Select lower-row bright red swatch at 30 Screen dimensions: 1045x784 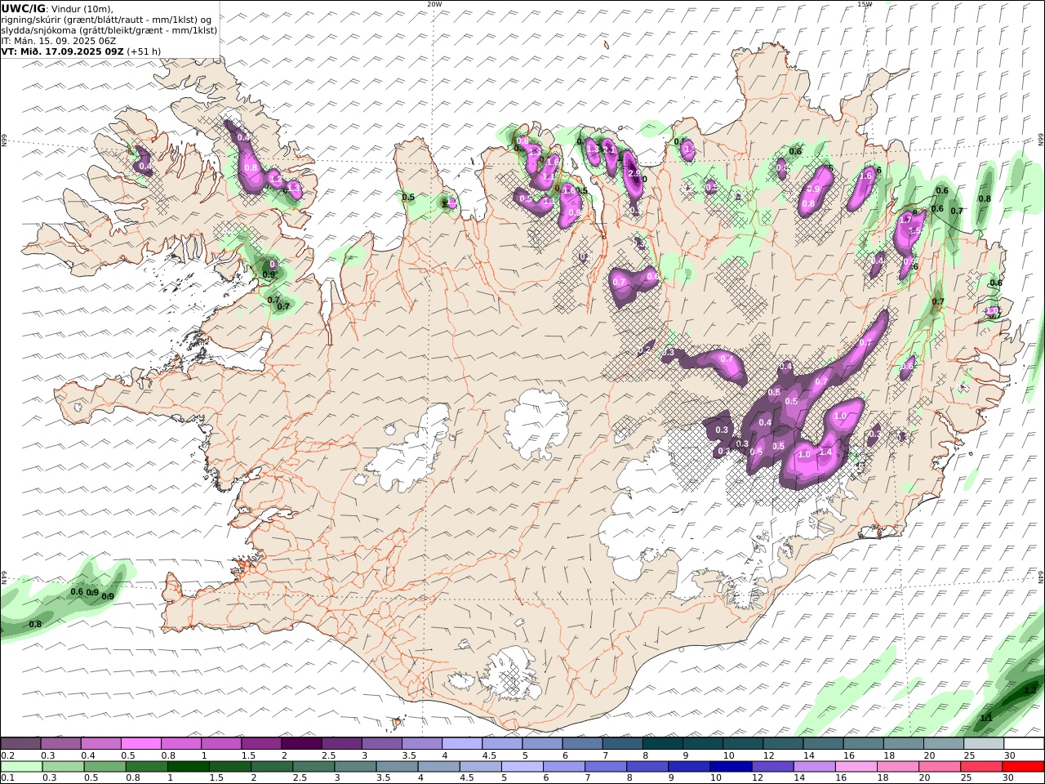coord(1023,767)
